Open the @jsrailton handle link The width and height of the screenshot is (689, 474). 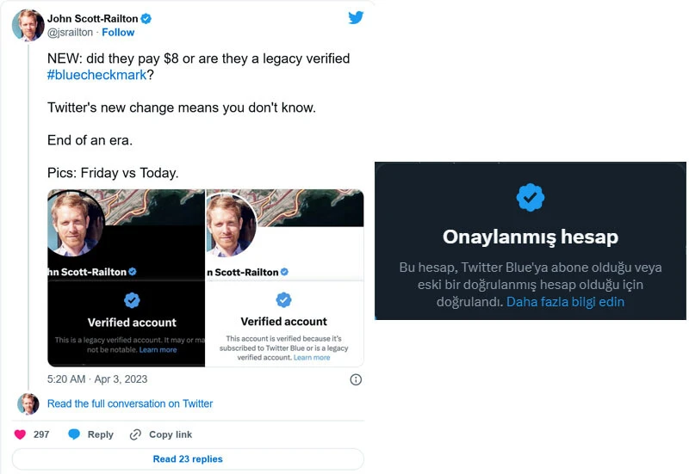(x=71, y=32)
